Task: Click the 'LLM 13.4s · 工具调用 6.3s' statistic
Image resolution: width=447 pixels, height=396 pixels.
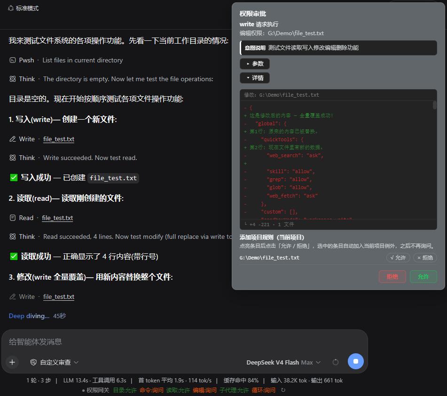Action: tap(94, 381)
